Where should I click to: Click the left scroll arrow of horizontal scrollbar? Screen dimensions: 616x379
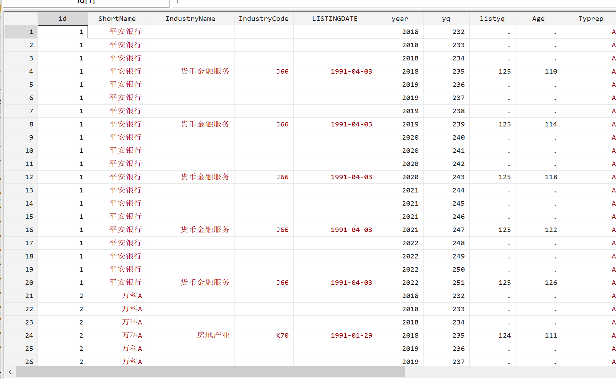pyautogui.click(x=10, y=372)
